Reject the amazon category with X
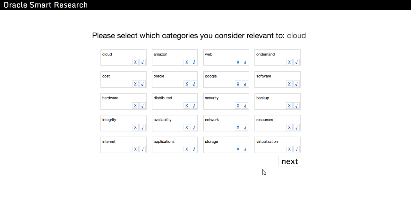 [x=187, y=62]
